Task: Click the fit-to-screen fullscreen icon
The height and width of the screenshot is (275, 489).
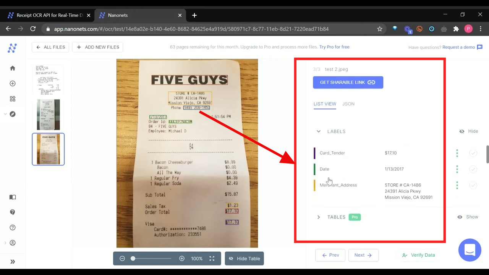Action: coord(212,259)
